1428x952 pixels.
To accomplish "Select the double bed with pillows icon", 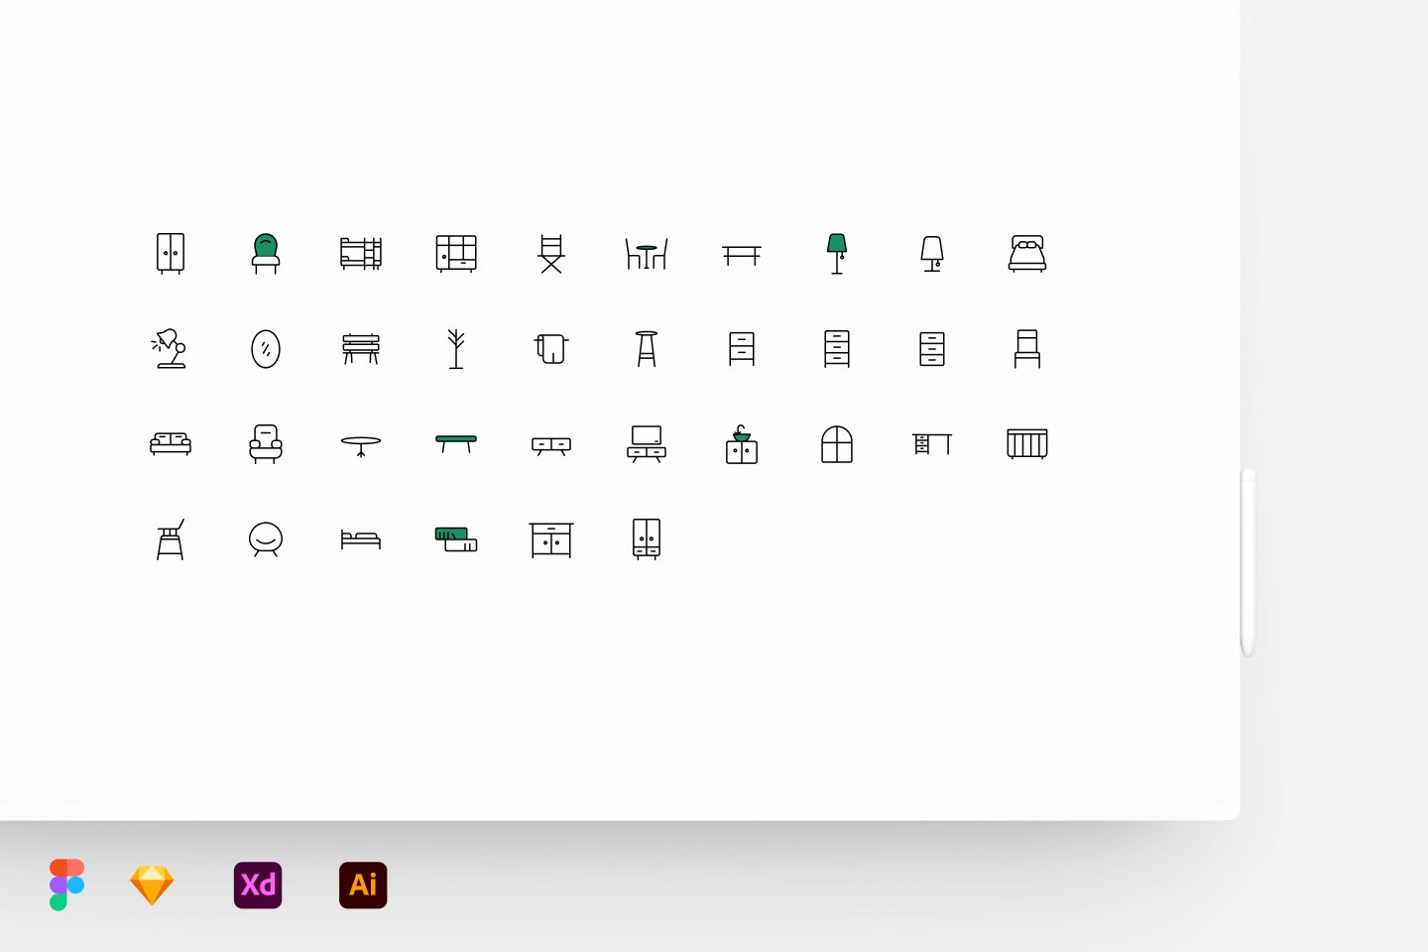I will coord(1027,253).
